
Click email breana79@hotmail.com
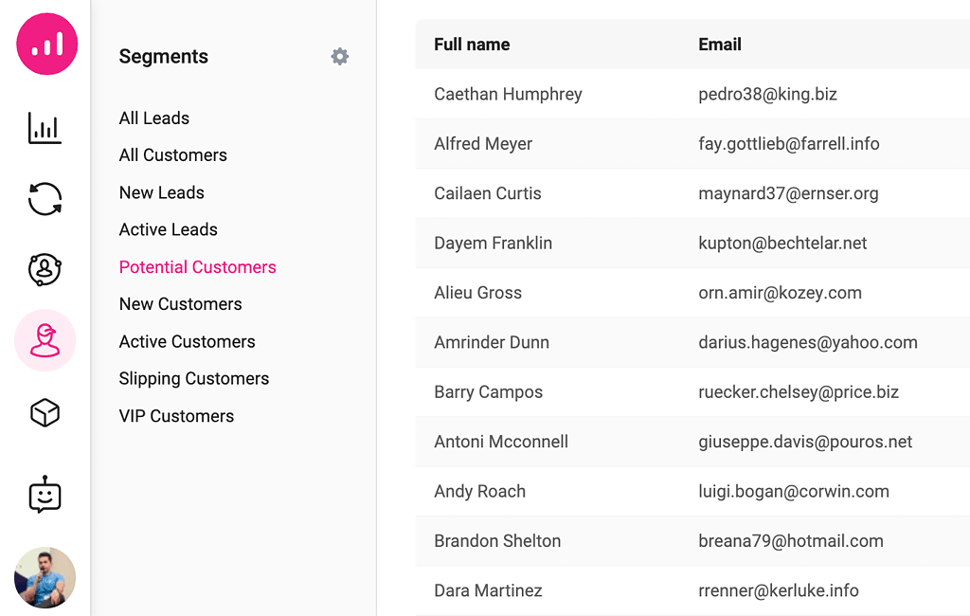click(791, 541)
